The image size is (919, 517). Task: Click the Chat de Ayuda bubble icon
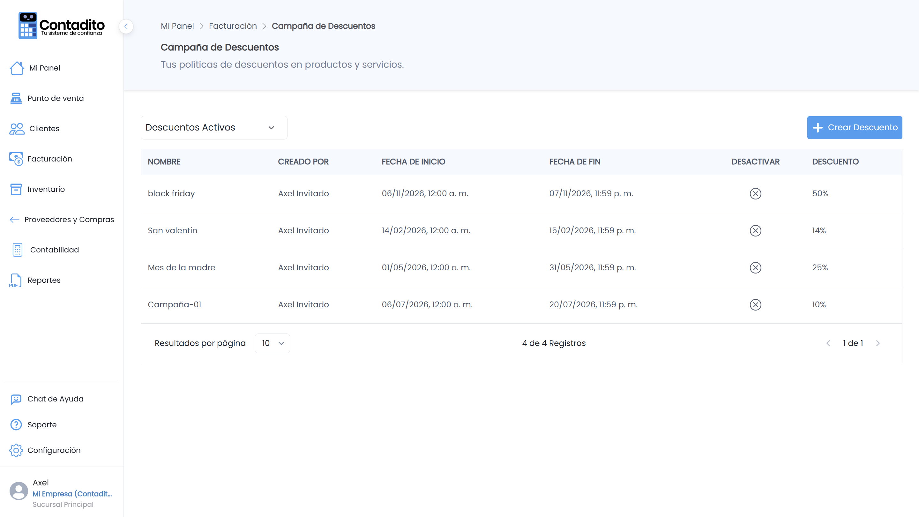16,399
